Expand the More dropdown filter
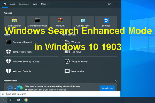Image resolution: width=155 pixels, height=103 pixels. tap(45, 4)
